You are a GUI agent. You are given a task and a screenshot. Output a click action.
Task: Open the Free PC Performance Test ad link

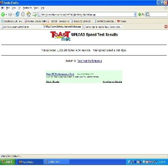coord(60,74)
